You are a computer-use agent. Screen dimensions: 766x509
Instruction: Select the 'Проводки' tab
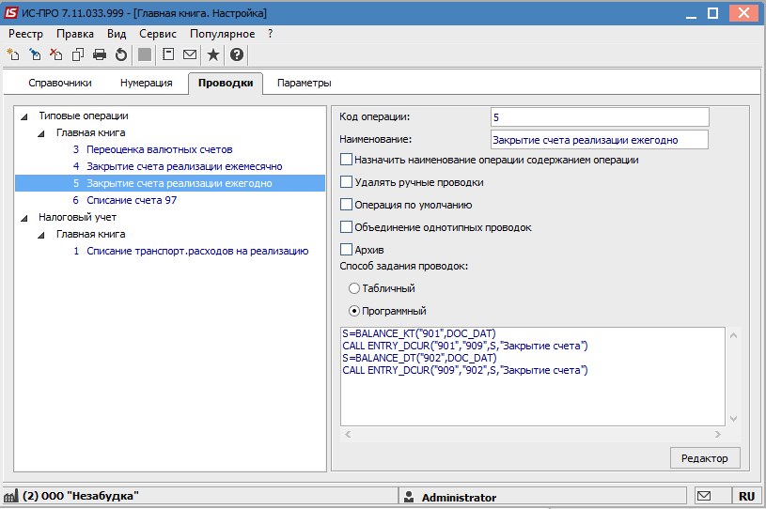click(226, 83)
